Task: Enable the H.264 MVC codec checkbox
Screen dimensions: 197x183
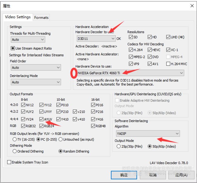Action: 169,64
